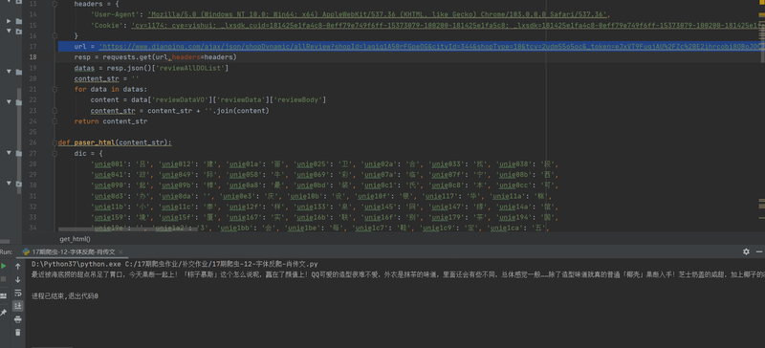Select folder icon level with code line 22
The height and width of the screenshot is (348, 765).
pos(18,102)
